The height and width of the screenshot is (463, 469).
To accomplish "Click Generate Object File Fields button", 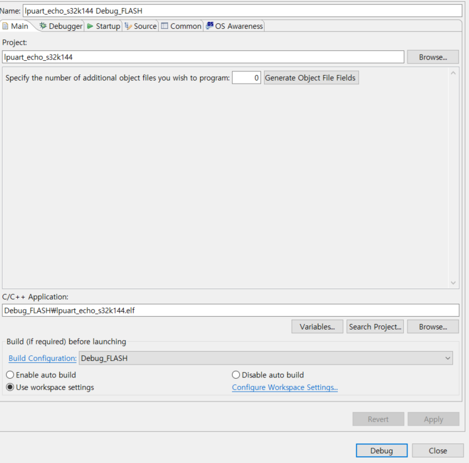I will pyautogui.click(x=311, y=77).
